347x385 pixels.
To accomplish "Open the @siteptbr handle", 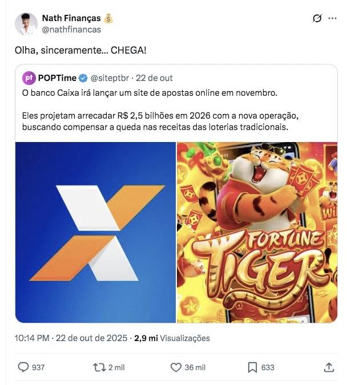I will [111, 78].
